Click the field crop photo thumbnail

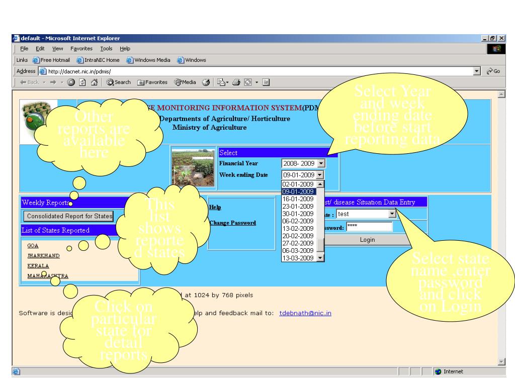pos(193,168)
